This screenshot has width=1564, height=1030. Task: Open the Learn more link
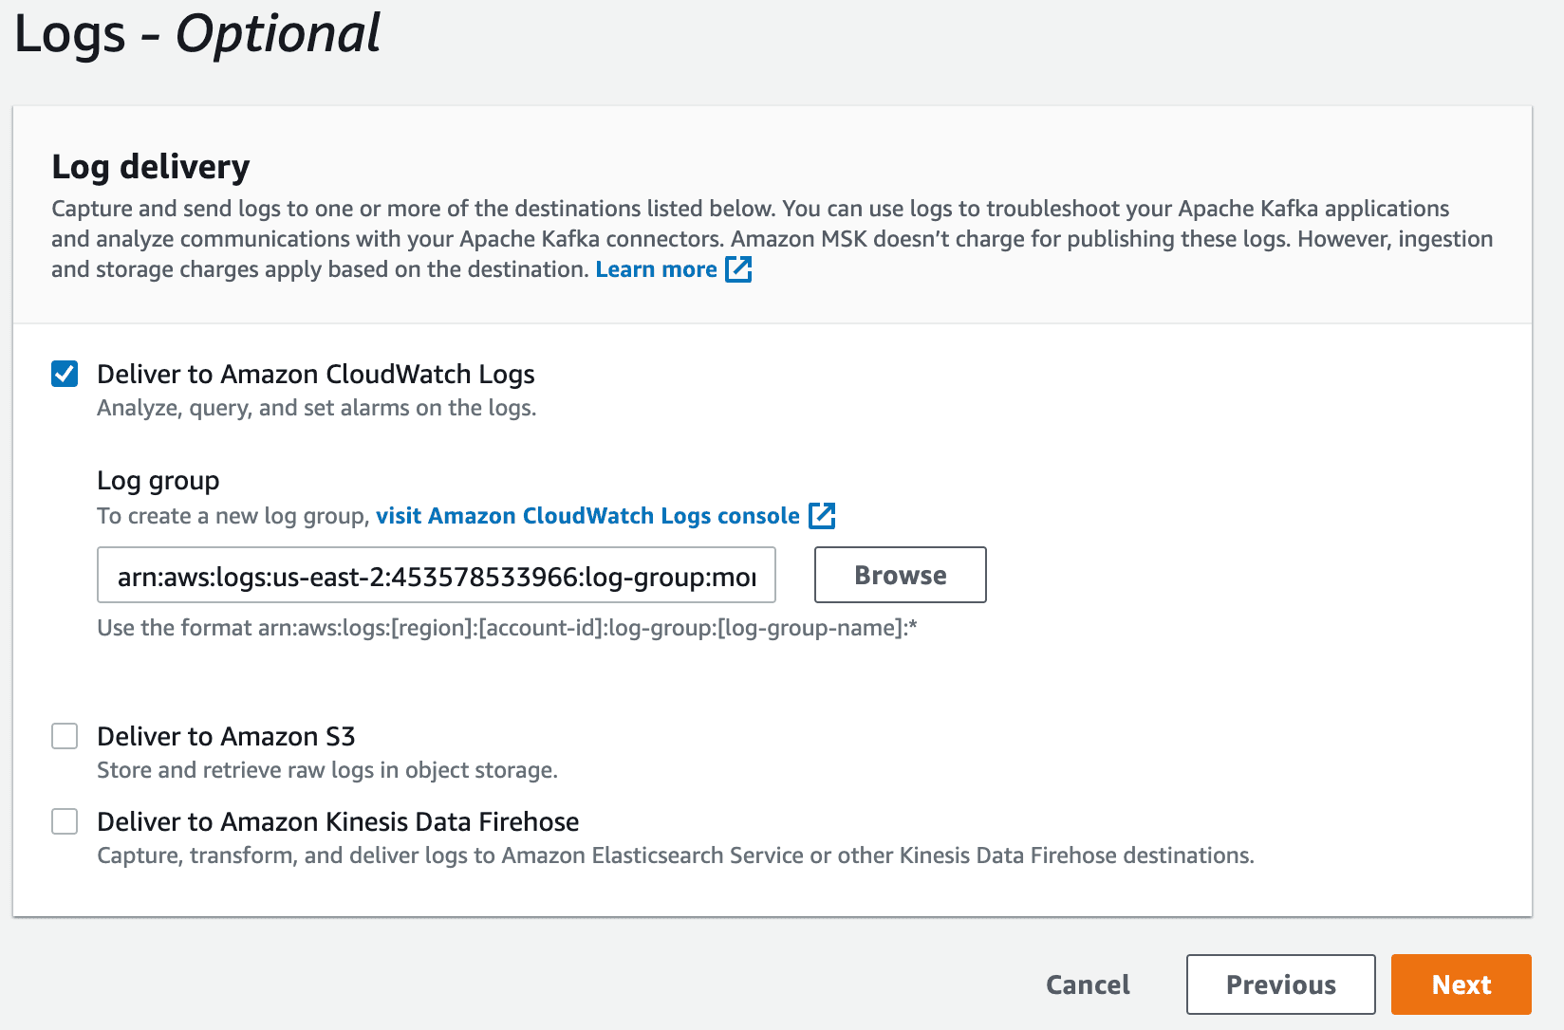(x=656, y=269)
